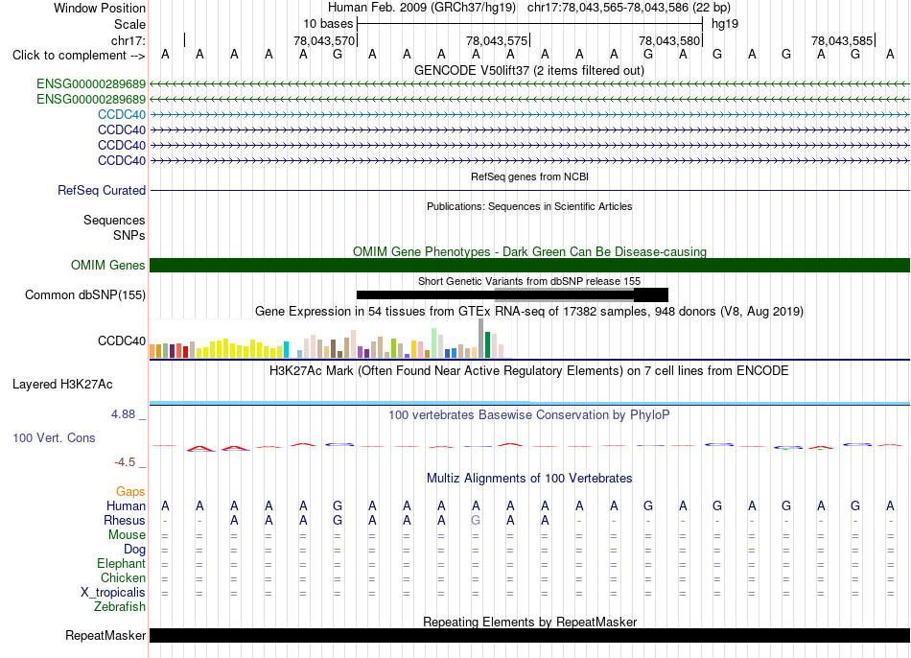
Task: Click the light green GTEx expression bar
Action: (434, 342)
